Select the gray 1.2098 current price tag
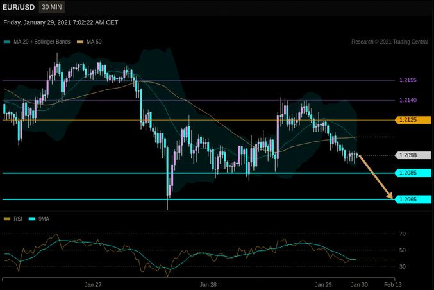The height and width of the screenshot is (290, 434). pyautogui.click(x=413, y=155)
